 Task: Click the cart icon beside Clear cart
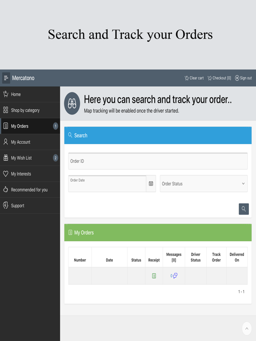coord(187,78)
